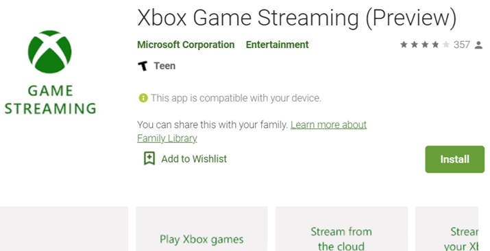Screen dimensions: 490x251
Task: Click the reviewer person icon beside 357
Action: coord(478,45)
